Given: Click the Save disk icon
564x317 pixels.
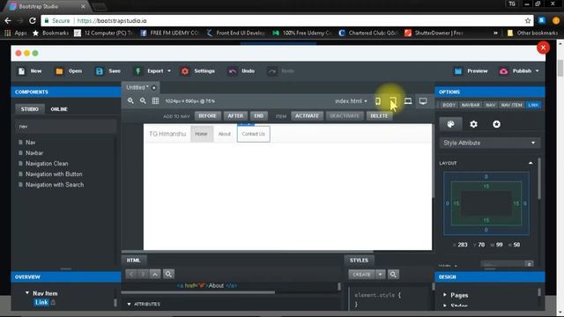Looking at the screenshot, I should [x=100, y=71].
